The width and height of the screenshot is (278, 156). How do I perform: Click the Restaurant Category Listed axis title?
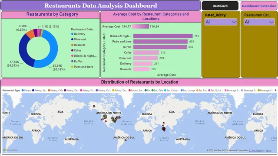coord(104,52)
